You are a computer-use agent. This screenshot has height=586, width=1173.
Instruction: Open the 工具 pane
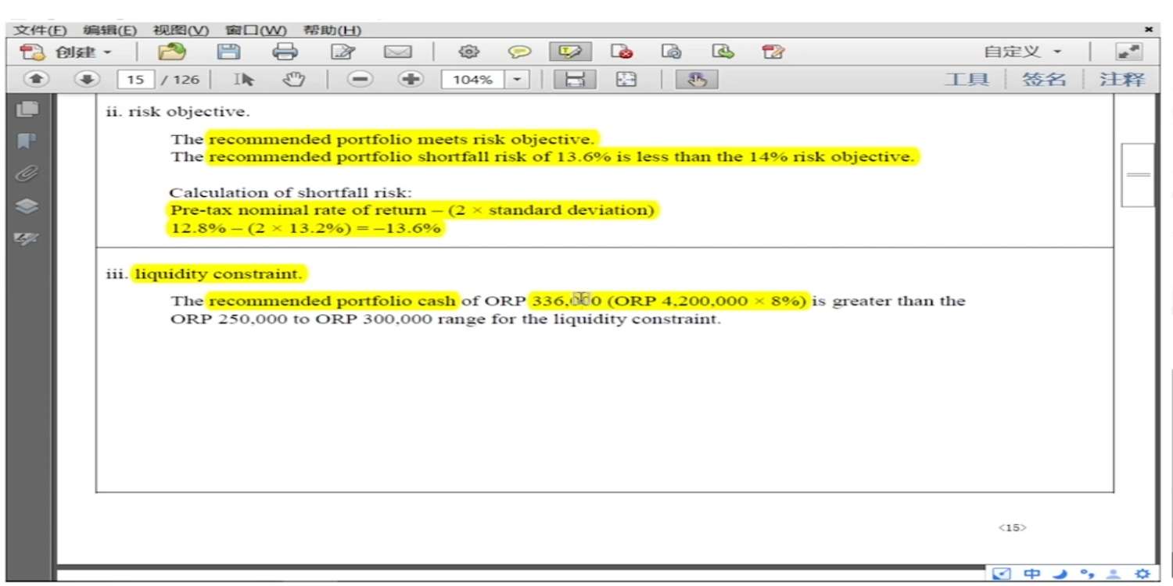tap(967, 79)
